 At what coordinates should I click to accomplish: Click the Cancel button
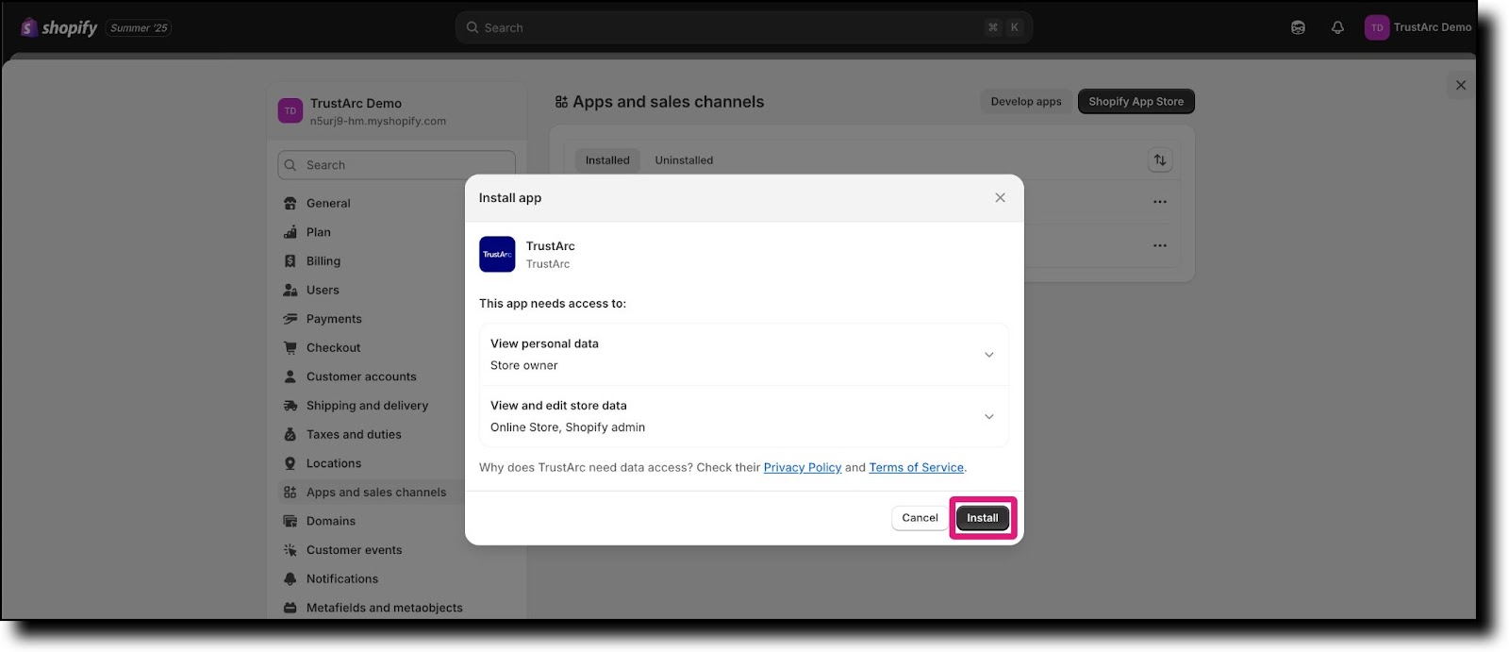[920, 518]
